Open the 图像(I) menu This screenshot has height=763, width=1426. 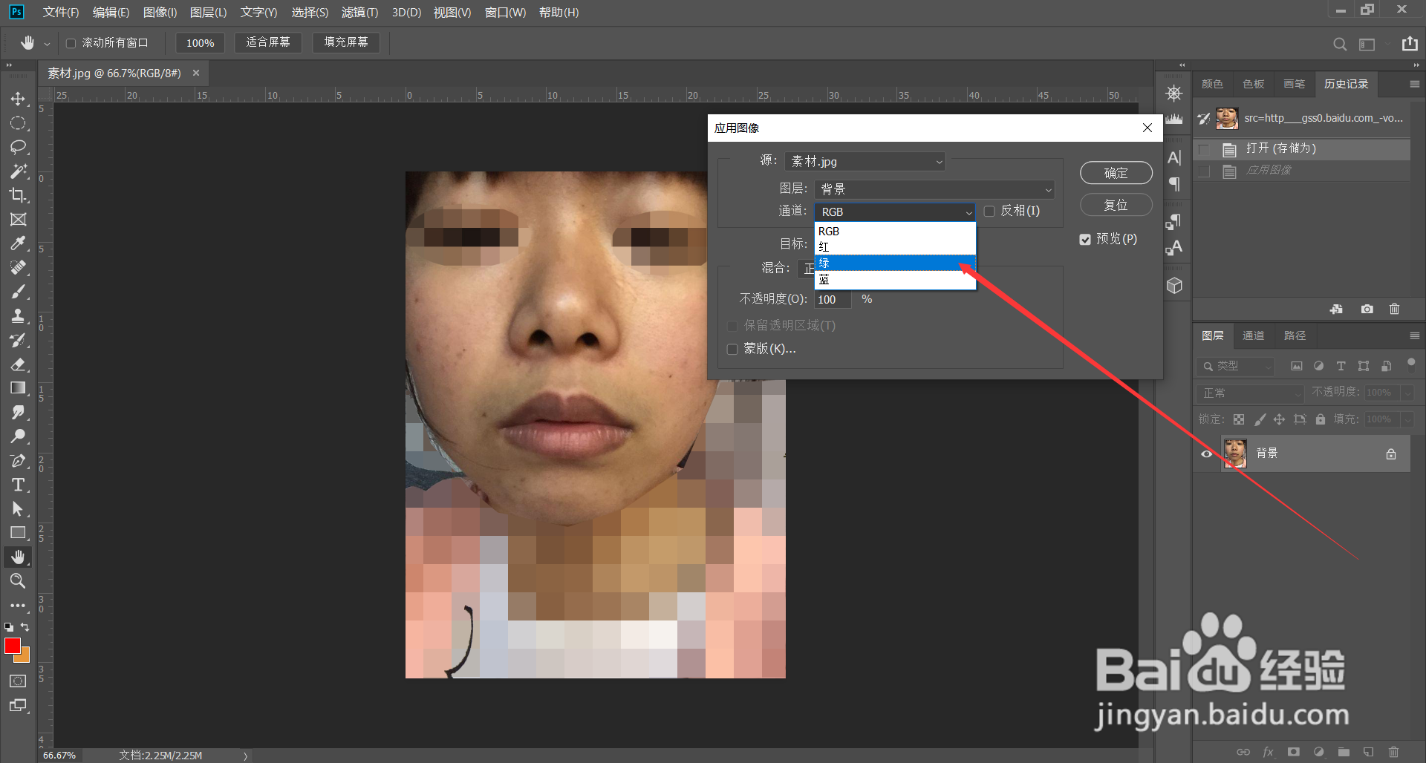tap(160, 13)
